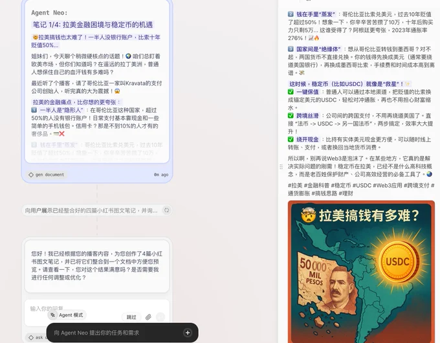
Task: Click the note title 笔记 1/4: 拉美金融困境与稳定币的机遇
Action: pyautogui.click(x=93, y=25)
